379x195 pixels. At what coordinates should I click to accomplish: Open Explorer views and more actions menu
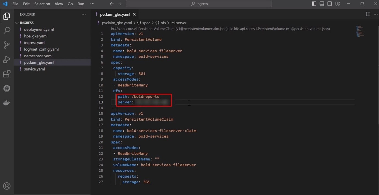point(84,14)
